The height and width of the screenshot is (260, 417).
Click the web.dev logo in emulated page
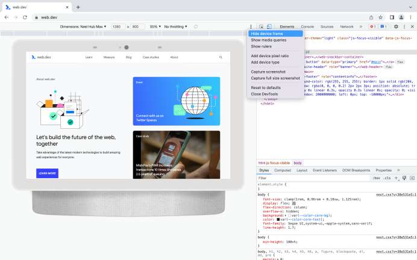[x=41, y=57]
